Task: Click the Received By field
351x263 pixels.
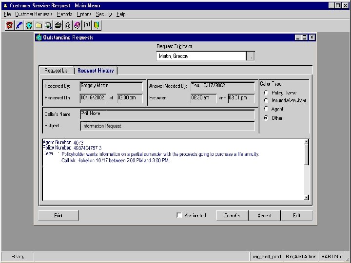Action: 111,86
